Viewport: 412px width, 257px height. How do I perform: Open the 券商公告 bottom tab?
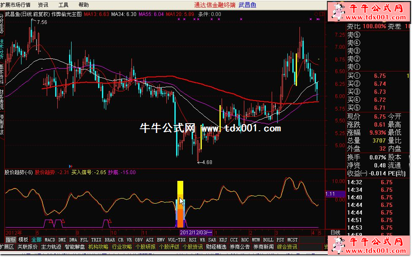pos(240,247)
